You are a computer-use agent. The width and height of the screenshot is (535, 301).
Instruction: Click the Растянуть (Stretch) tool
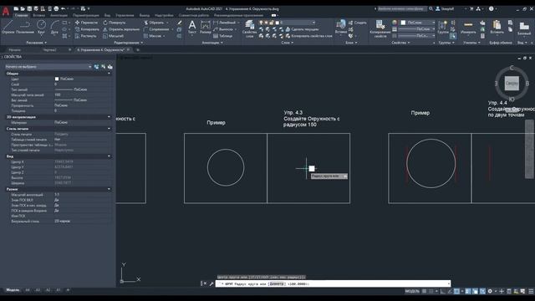pyautogui.click(x=86, y=36)
